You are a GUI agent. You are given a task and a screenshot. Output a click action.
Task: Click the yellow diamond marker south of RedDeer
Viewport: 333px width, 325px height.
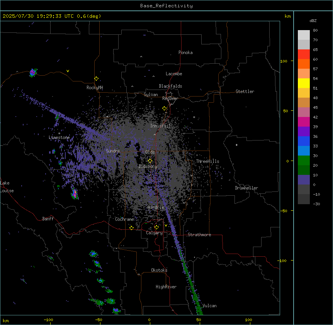click(x=164, y=108)
